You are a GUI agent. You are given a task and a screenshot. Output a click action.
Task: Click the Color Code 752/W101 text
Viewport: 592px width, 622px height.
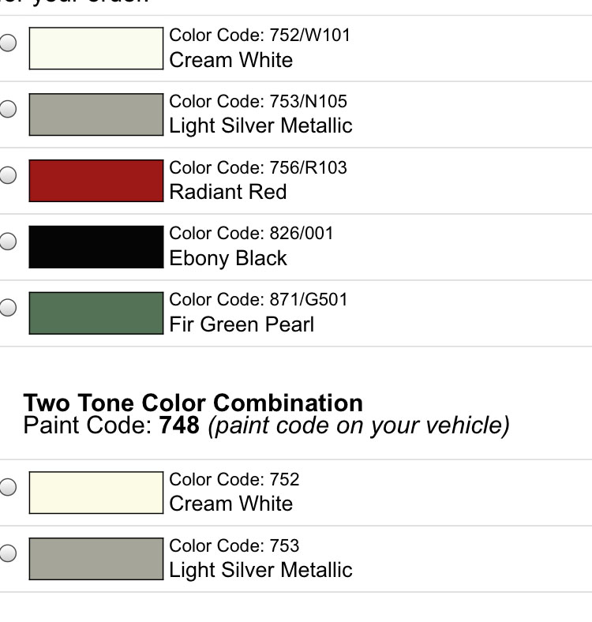pos(260,36)
